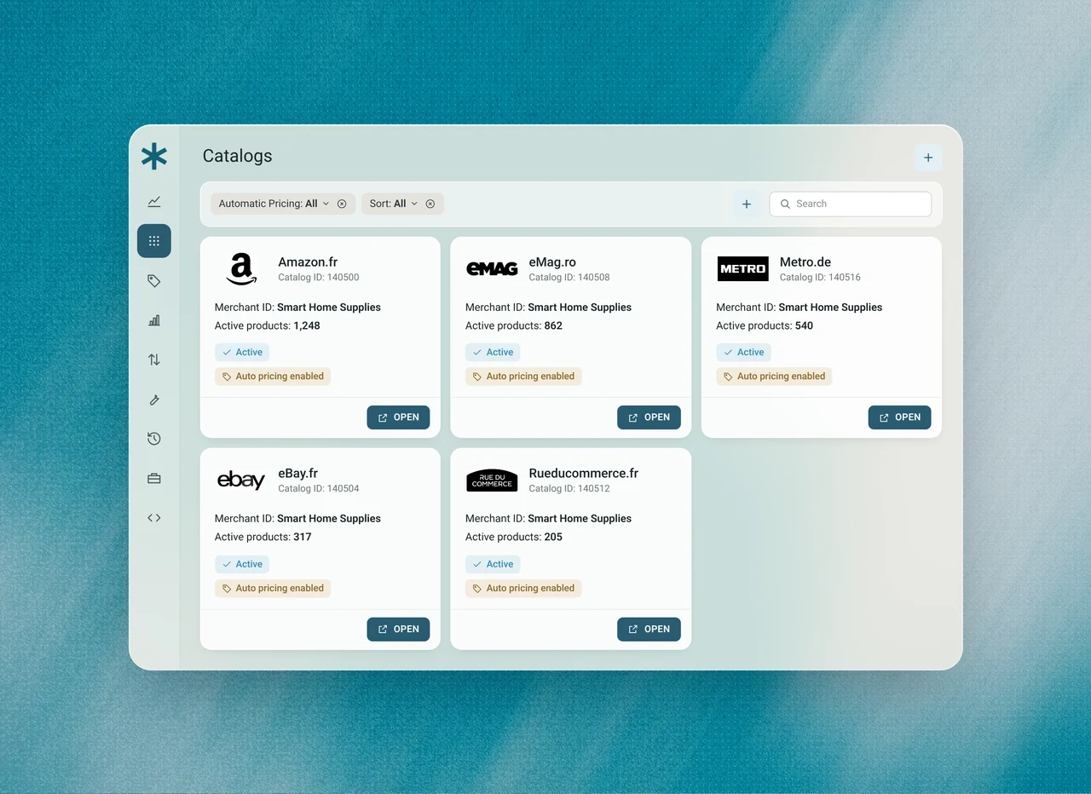Click Merchant ID on the Metro.de card
1091x794 pixels.
799,308
